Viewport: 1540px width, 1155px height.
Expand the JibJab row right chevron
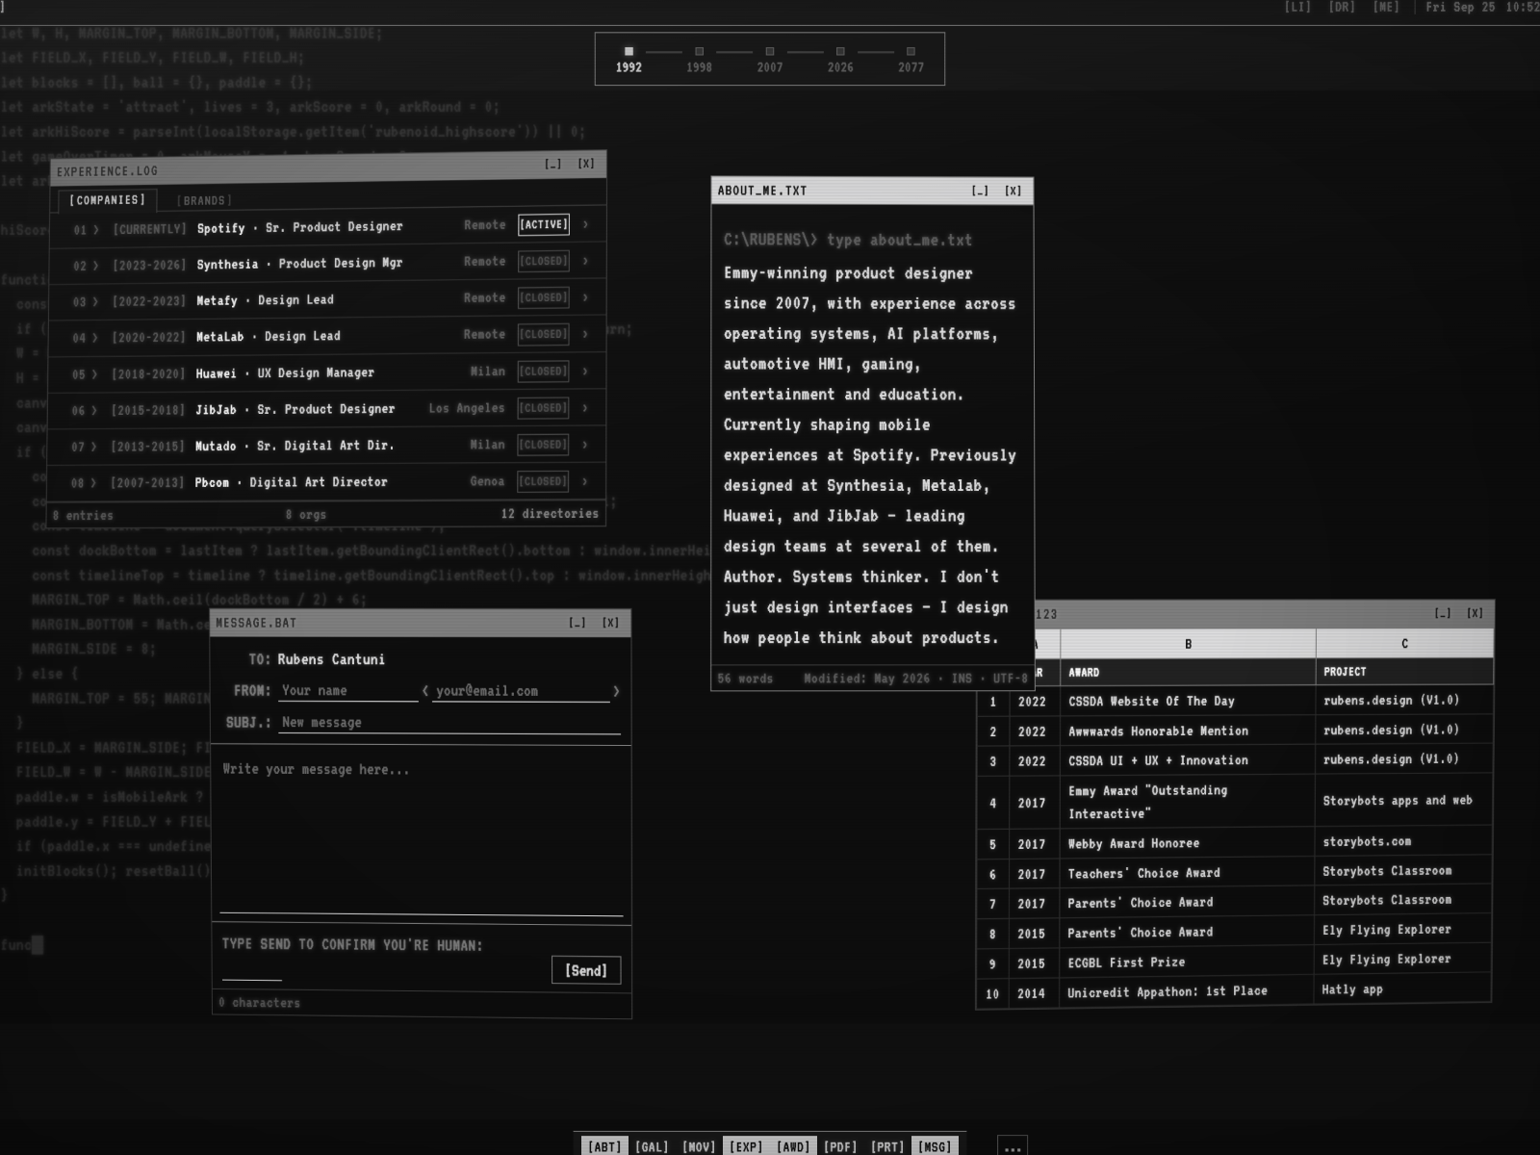click(585, 407)
